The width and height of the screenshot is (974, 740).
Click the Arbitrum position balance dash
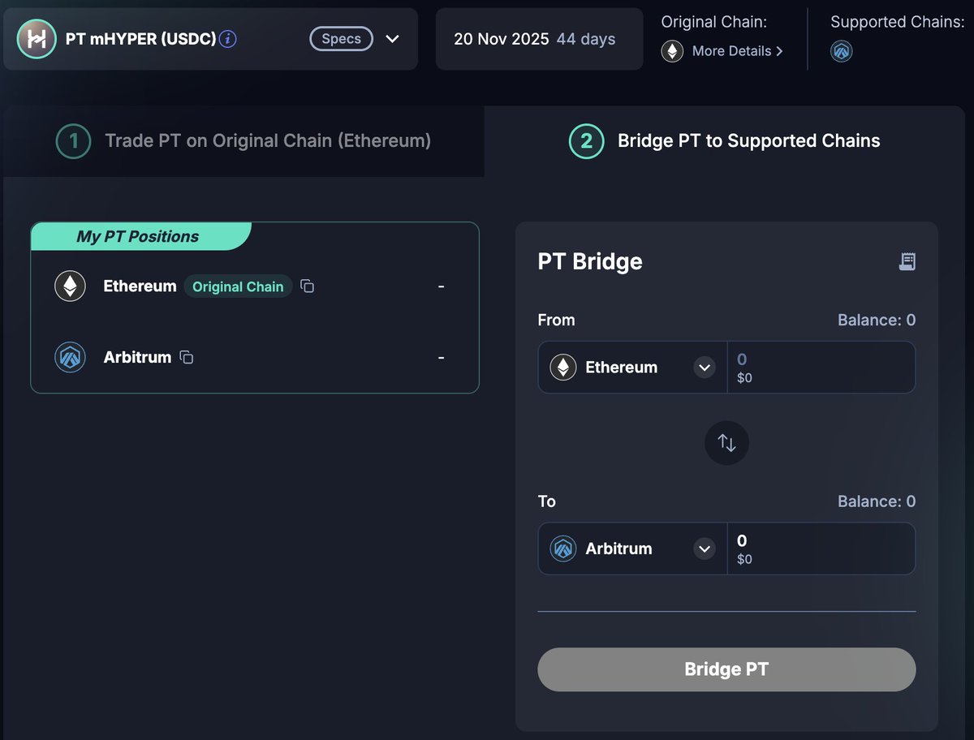441,357
